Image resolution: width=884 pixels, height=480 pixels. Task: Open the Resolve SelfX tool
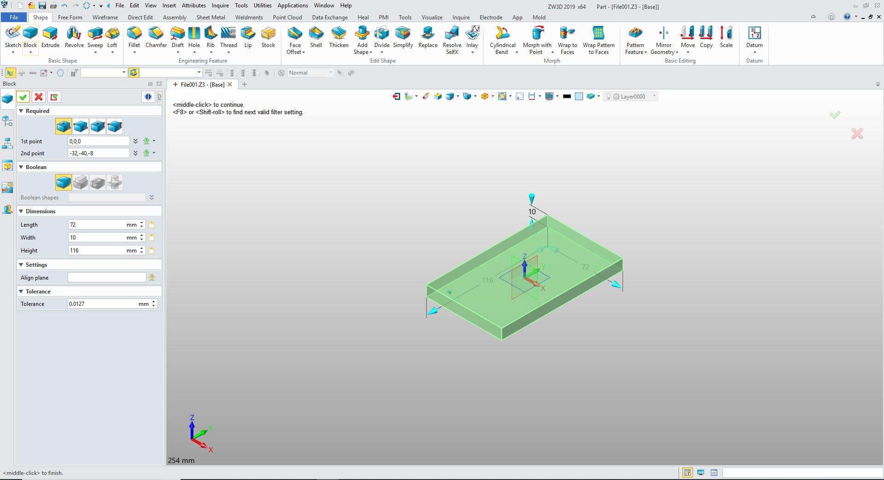coord(452,40)
